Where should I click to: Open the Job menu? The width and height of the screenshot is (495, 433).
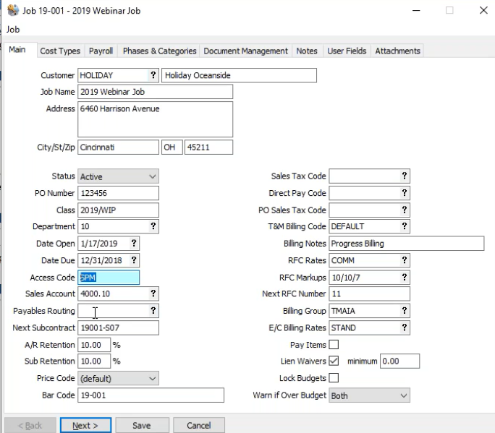[x=13, y=30]
